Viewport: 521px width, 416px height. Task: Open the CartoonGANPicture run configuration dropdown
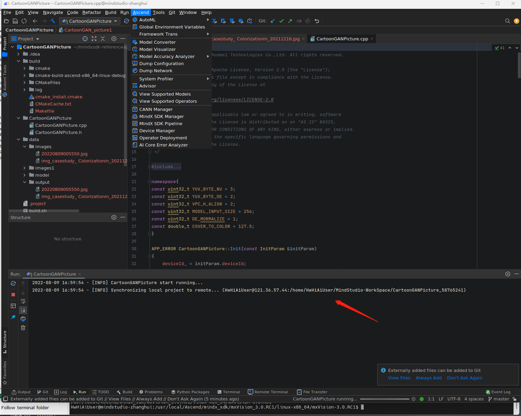tap(90, 21)
